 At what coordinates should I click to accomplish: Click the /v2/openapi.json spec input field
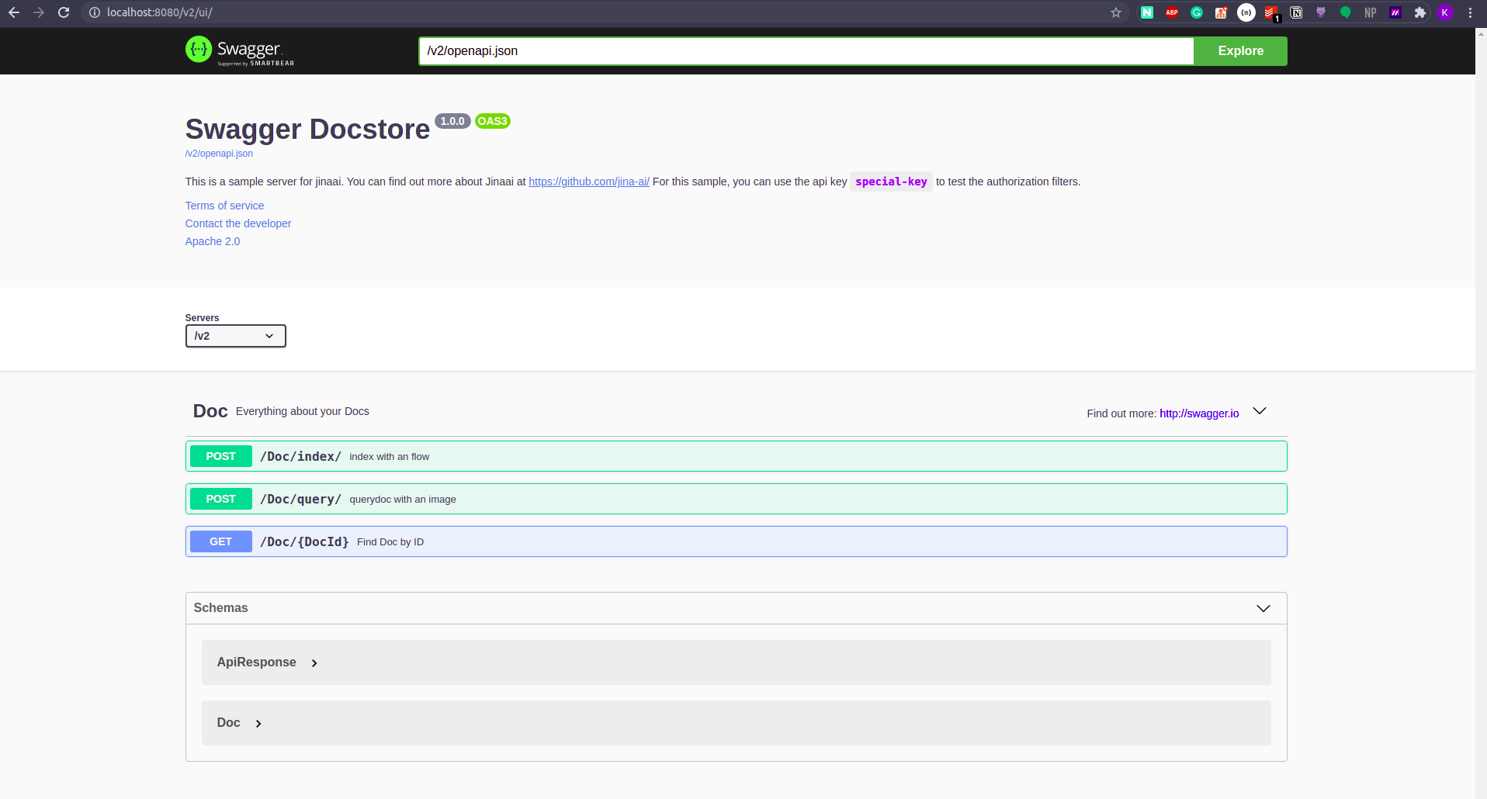tap(806, 50)
